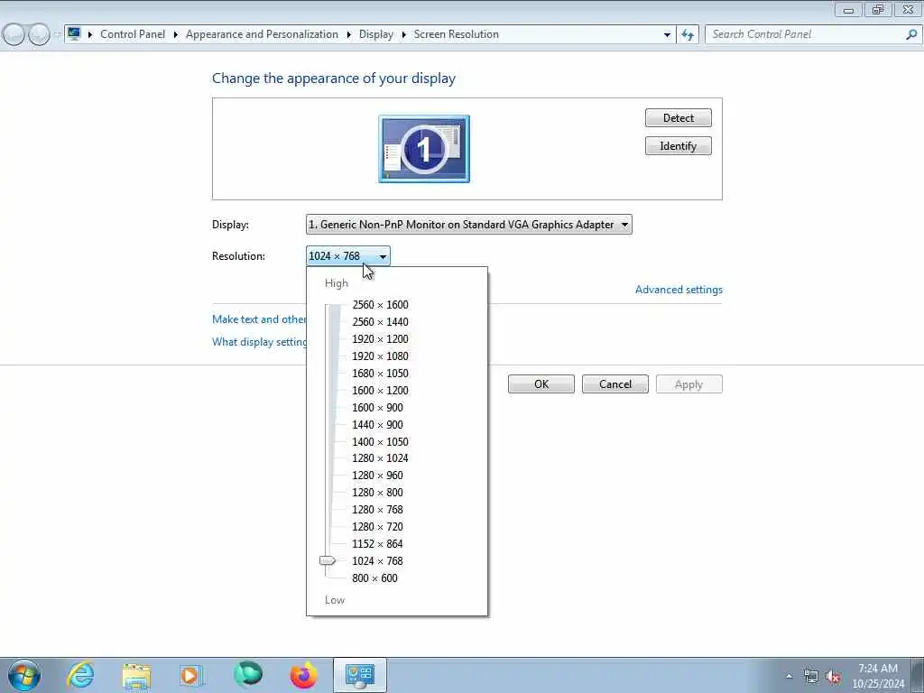924x693 pixels.
Task: Expand arrow before Control Panel breadcrumb
Action: pos(90,35)
